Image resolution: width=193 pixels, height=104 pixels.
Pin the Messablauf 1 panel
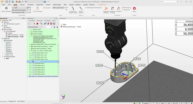[x=56, y=18]
